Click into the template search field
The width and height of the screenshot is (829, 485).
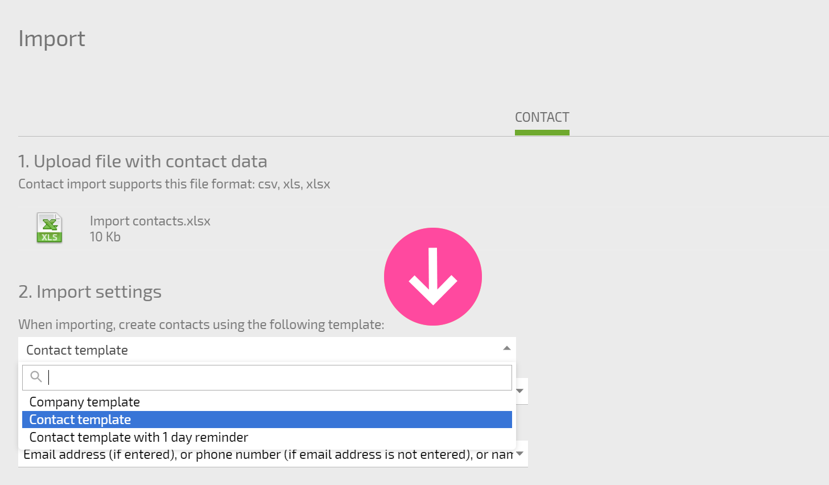point(267,377)
